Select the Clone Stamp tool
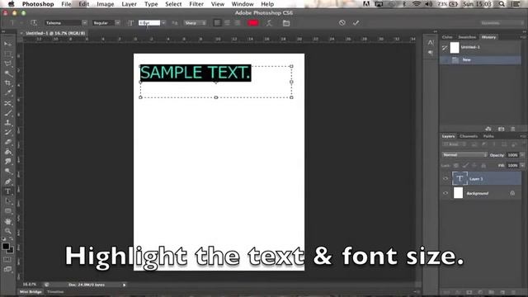Screen dimensions: 528x297 [x=7, y=123]
